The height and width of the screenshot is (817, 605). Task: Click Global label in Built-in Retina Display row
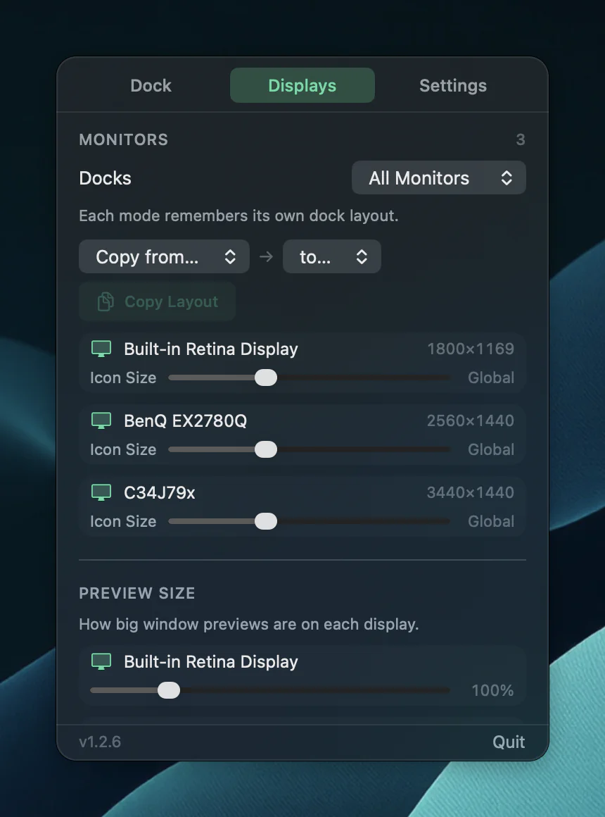(x=491, y=378)
